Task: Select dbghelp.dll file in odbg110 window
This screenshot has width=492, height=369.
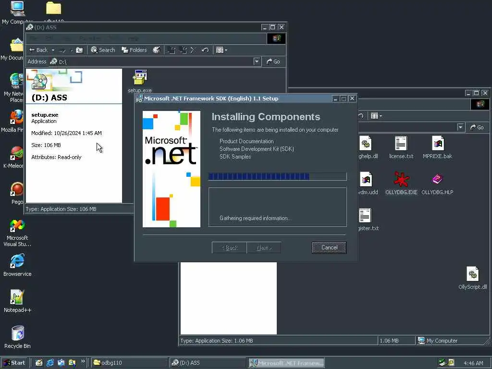Action: click(368, 147)
